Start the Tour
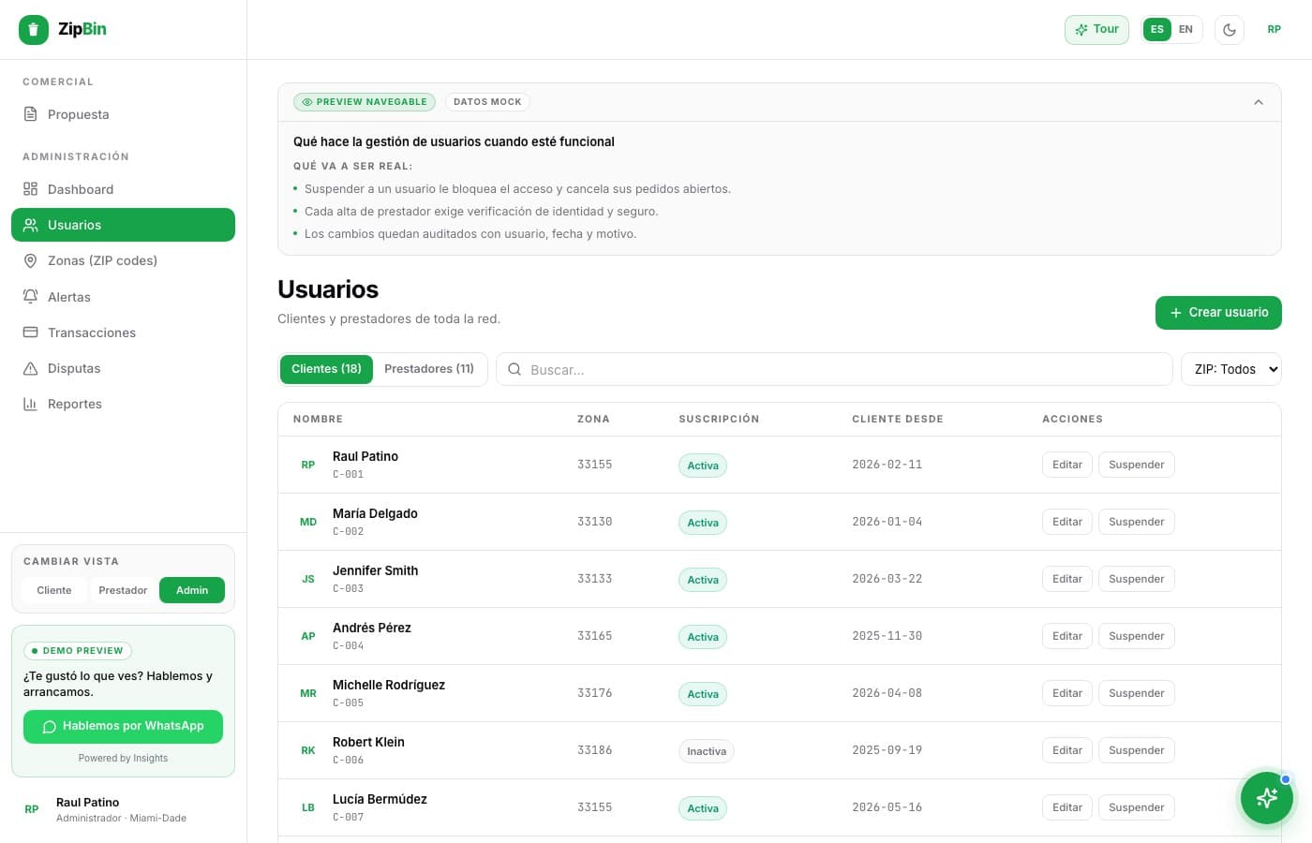 click(1096, 30)
